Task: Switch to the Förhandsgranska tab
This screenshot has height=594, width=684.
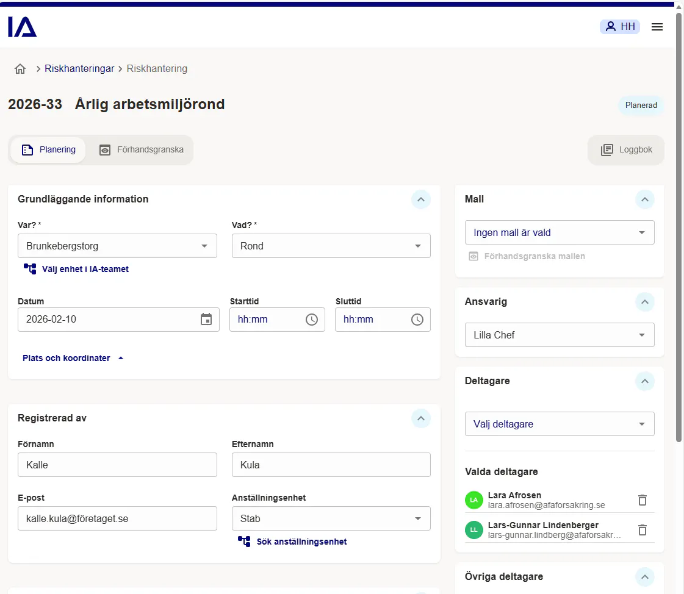Action: [141, 149]
